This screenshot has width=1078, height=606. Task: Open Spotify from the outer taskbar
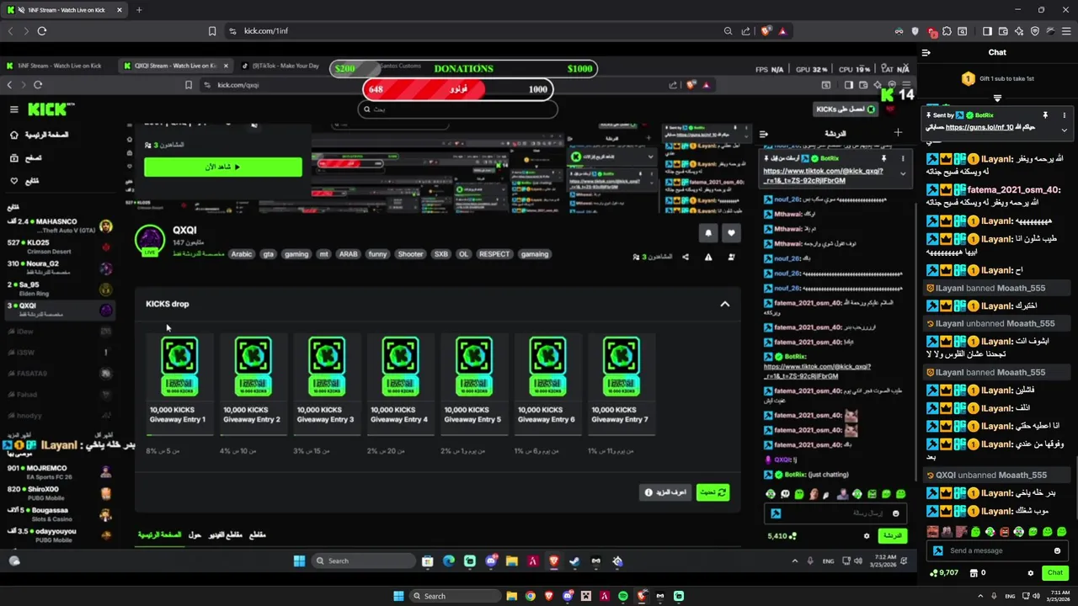coord(622,596)
